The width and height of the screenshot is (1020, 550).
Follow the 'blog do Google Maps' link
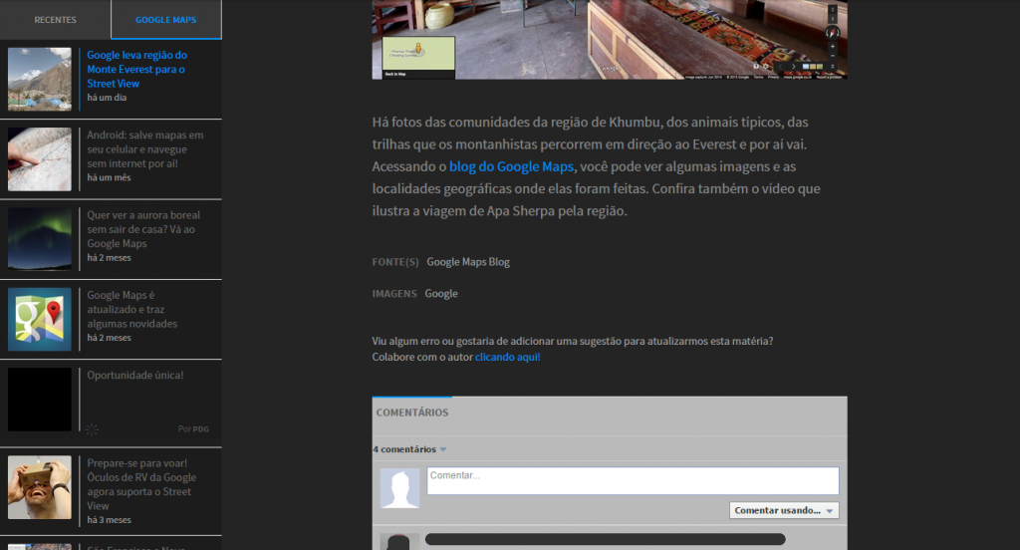(511, 166)
